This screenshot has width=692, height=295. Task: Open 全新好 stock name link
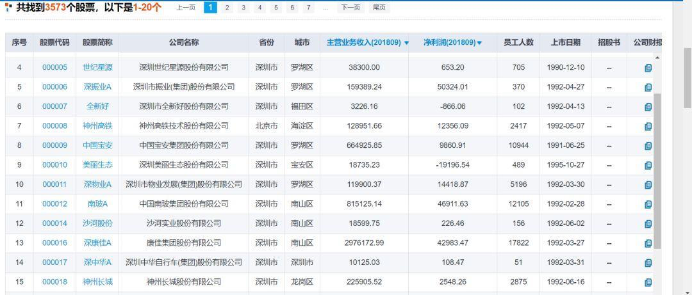click(x=97, y=106)
